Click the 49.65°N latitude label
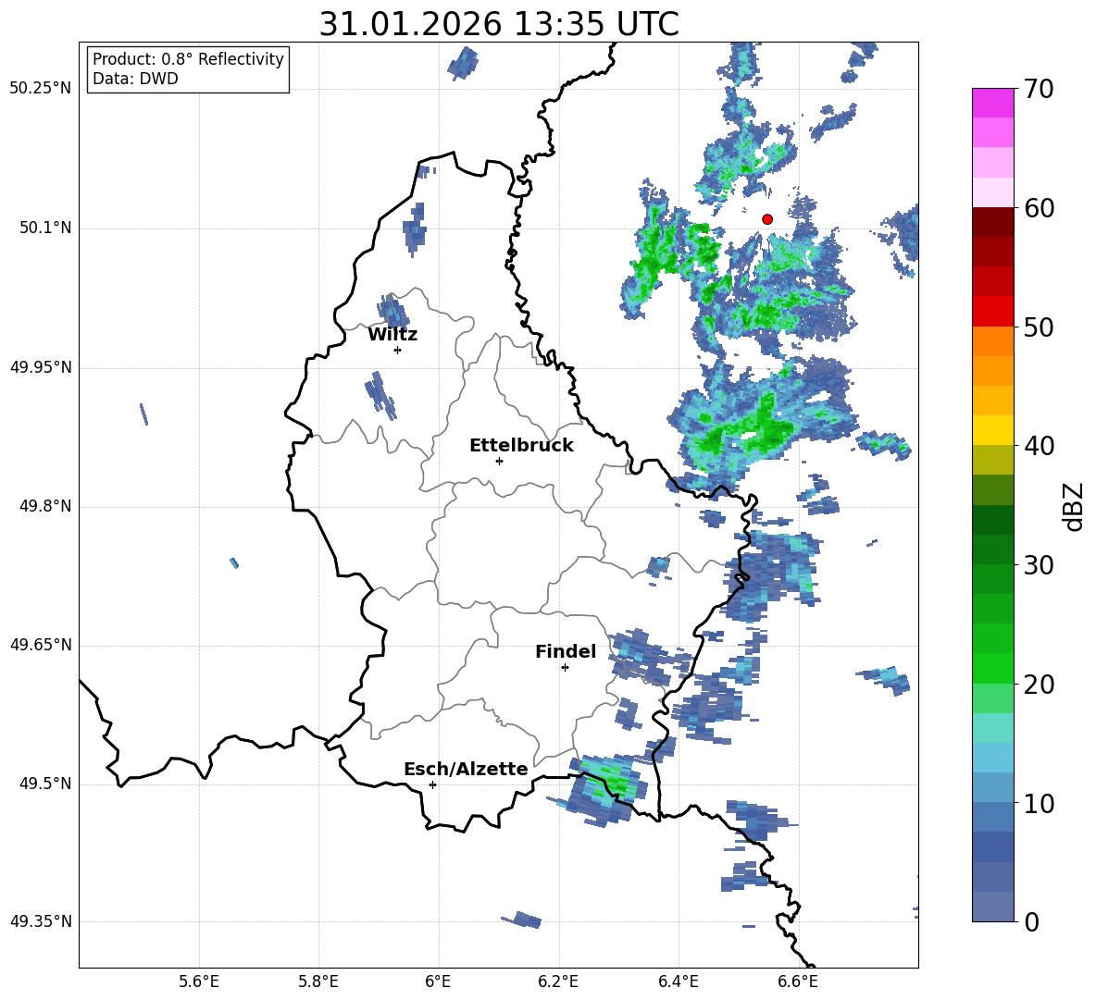 pyautogui.click(x=40, y=645)
